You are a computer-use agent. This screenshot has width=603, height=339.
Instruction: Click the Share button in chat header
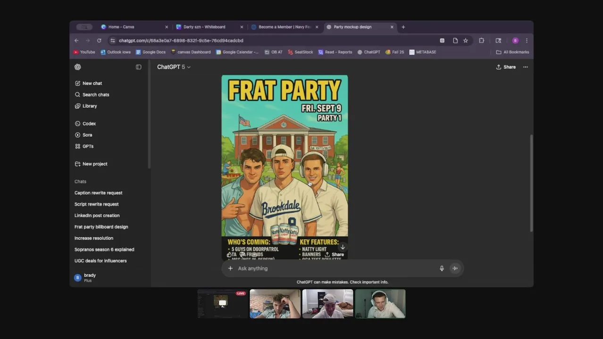tap(506, 67)
